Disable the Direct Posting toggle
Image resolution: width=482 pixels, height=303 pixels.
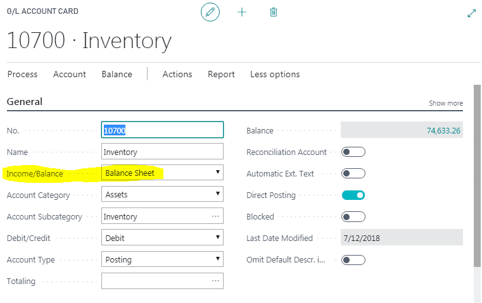click(x=353, y=195)
